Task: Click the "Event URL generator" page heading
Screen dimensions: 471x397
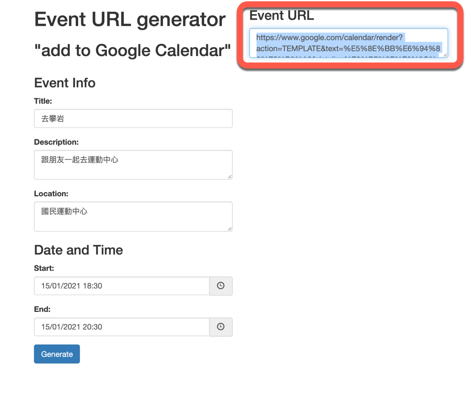Action: point(130,20)
